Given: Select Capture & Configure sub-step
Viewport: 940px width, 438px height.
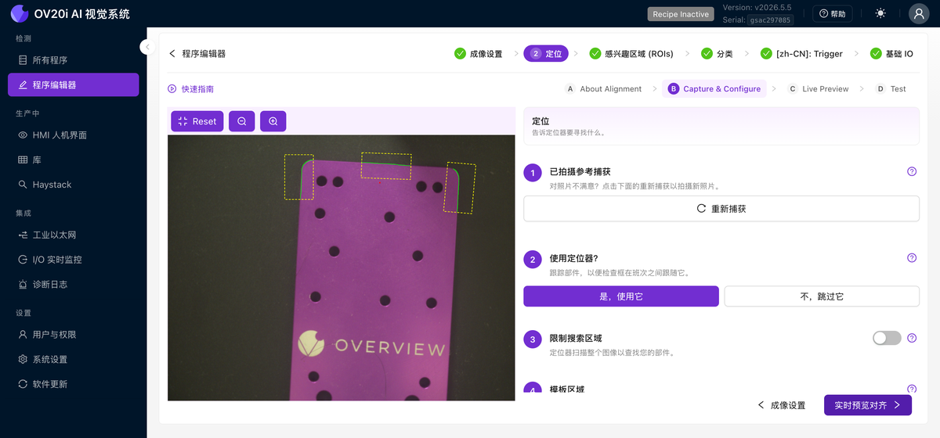Looking at the screenshot, I should coord(714,89).
